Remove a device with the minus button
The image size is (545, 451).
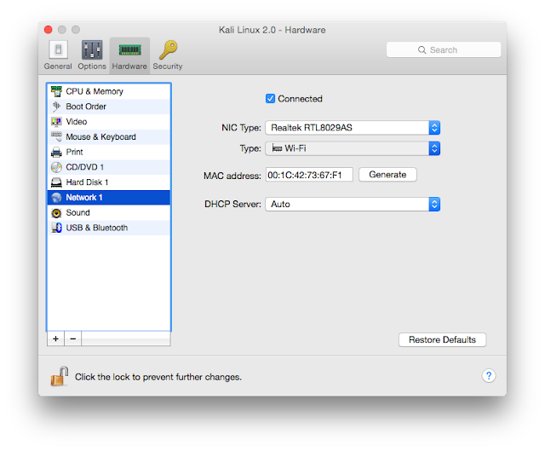coord(73,338)
